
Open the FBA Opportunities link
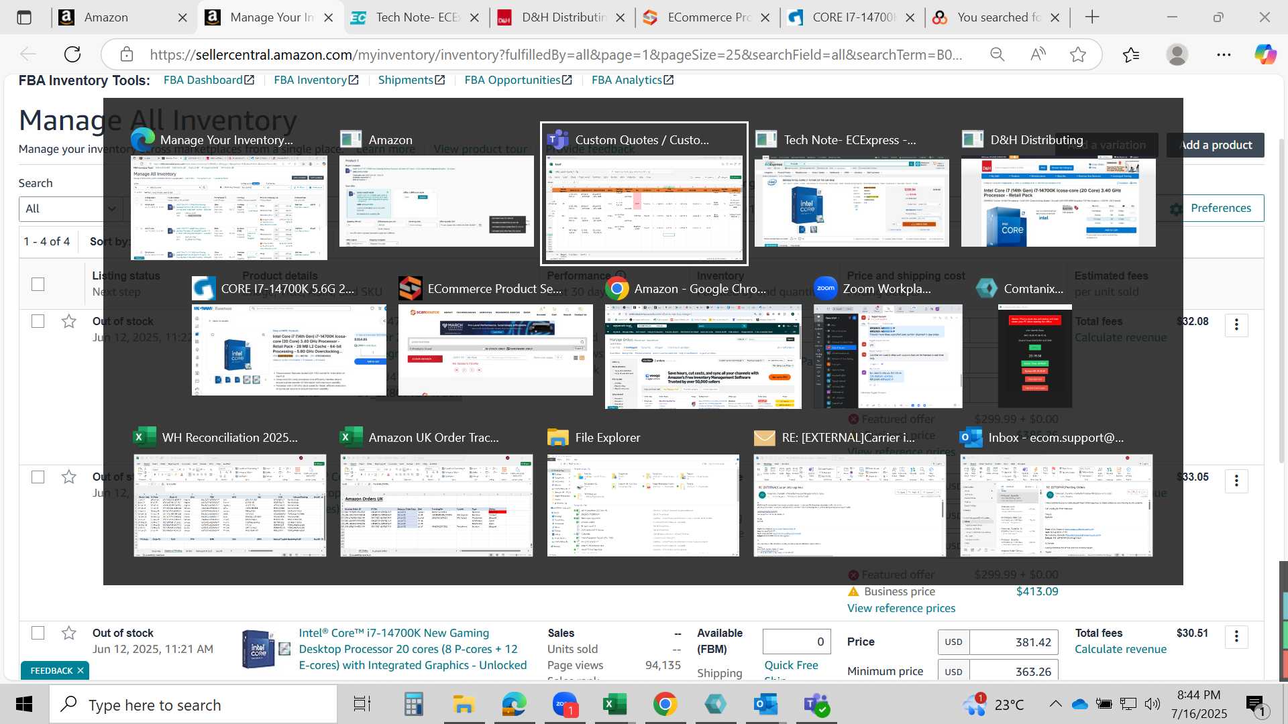tap(518, 80)
